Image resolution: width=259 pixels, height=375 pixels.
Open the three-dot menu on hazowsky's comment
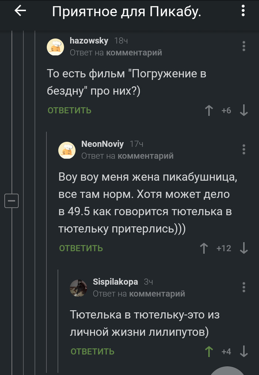(243, 47)
